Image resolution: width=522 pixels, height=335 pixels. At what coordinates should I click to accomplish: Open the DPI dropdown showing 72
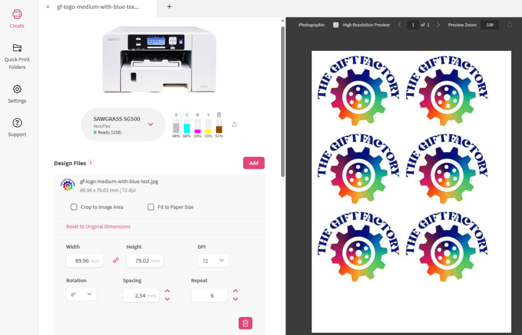click(x=213, y=261)
